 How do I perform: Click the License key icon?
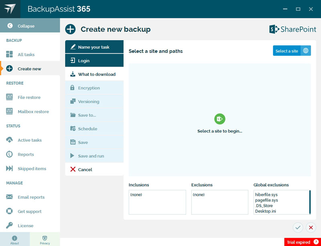(x=9, y=225)
